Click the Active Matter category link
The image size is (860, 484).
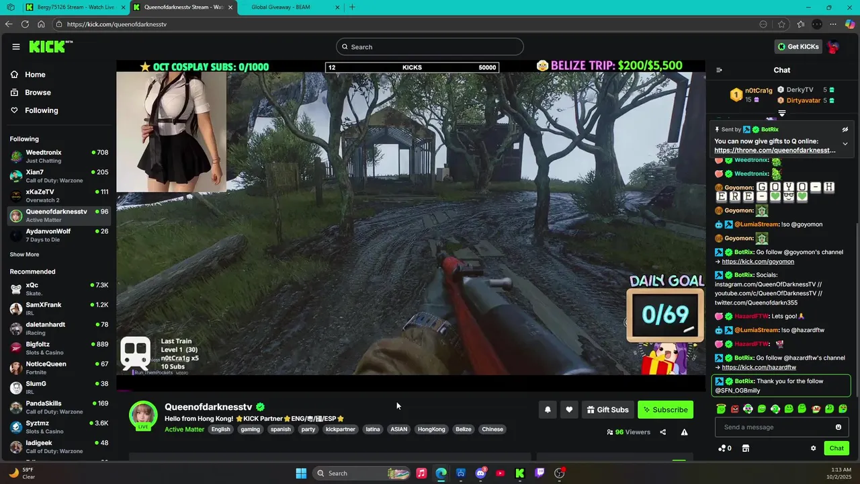pyautogui.click(x=184, y=430)
